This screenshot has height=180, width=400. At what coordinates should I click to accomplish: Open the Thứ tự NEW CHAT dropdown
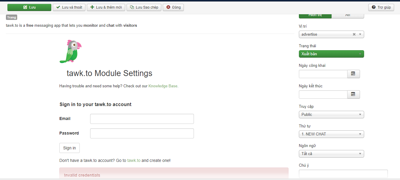point(331,134)
